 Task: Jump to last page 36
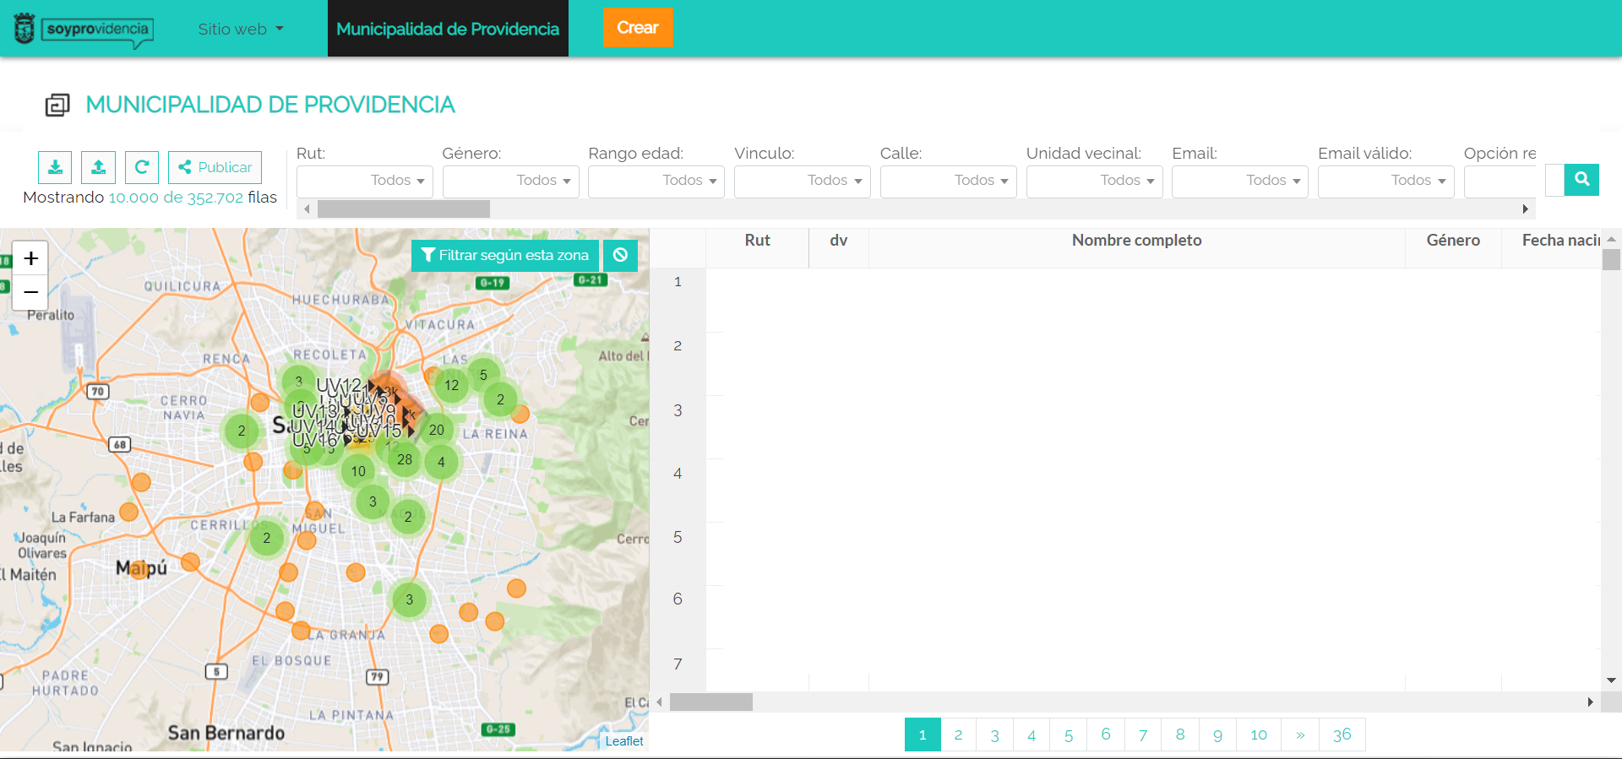(x=1342, y=735)
